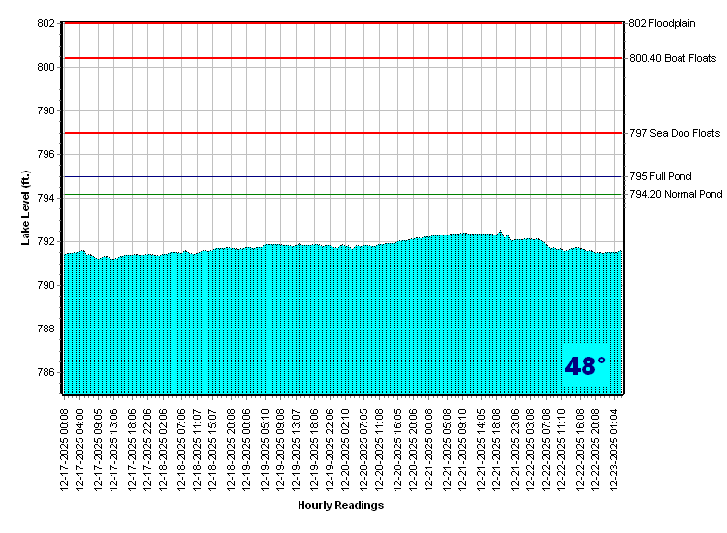Click the 48° temperature badge
This screenshot has width=727, height=533.
coord(585,366)
